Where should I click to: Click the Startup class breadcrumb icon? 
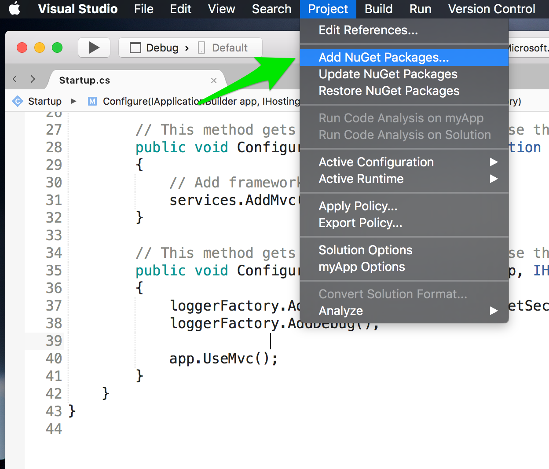pos(18,101)
